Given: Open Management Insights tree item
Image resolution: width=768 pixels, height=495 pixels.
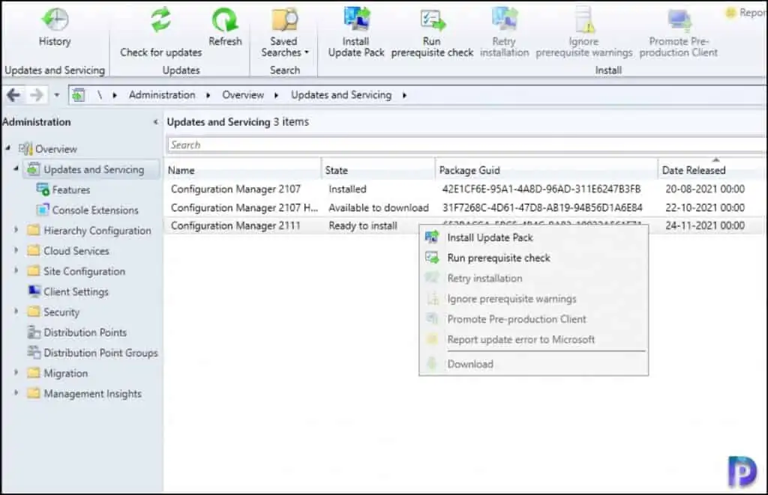Looking at the screenshot, I should (x=92, y=393).
